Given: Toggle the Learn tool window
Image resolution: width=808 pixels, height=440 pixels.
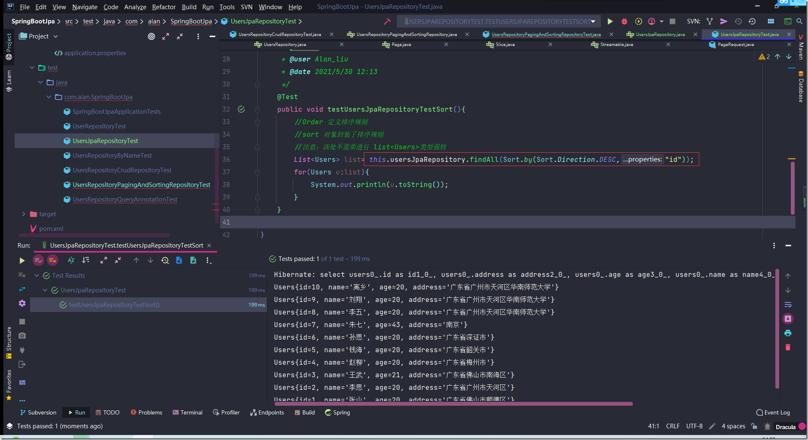Looking at the screenshot, I should click(x=9, y=81).
